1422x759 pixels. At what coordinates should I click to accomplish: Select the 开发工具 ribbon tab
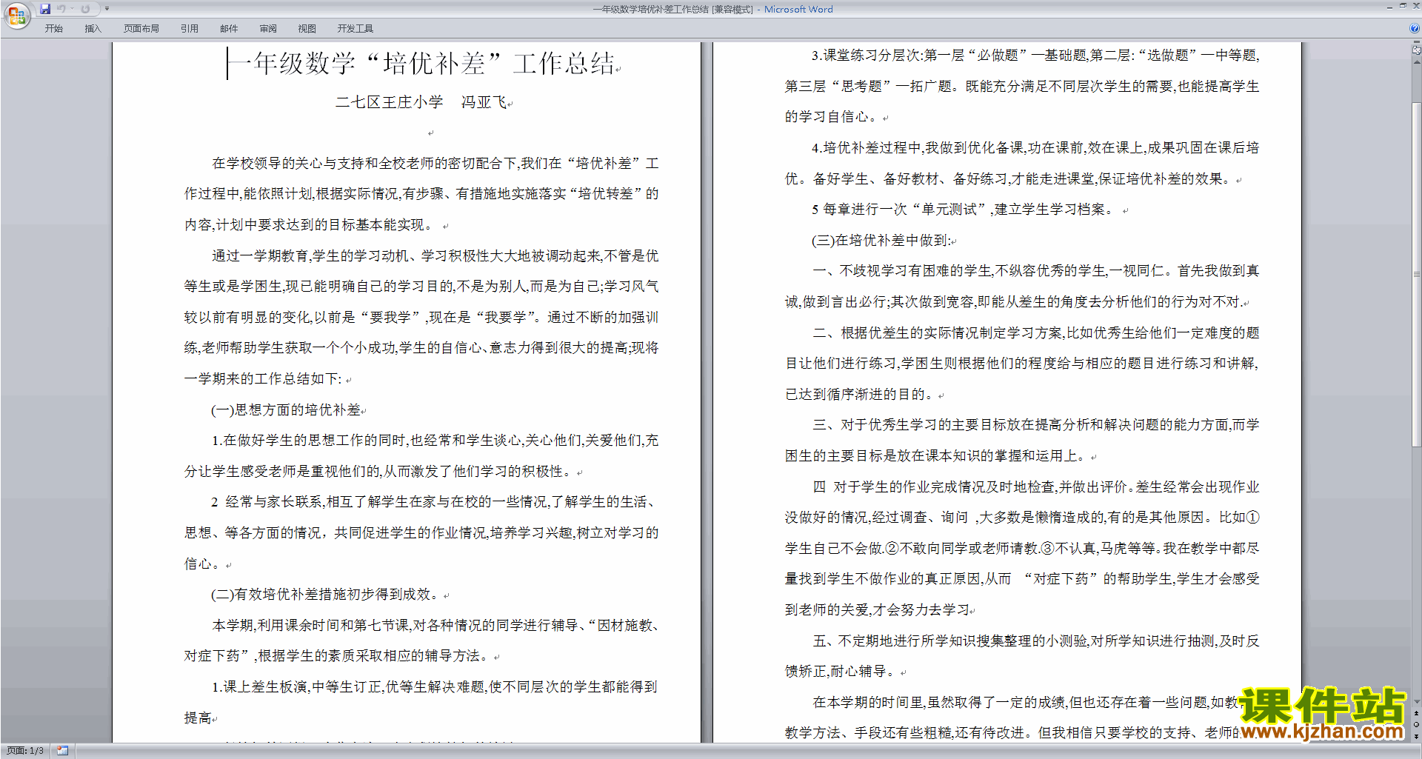[x=355, y=29]
